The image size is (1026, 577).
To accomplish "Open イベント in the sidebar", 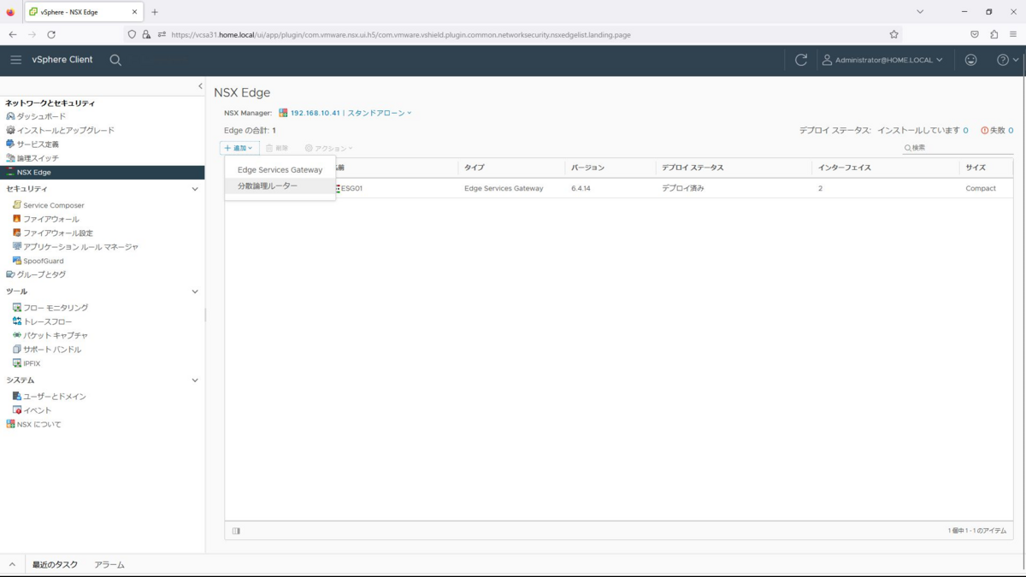I will [37, 410].
